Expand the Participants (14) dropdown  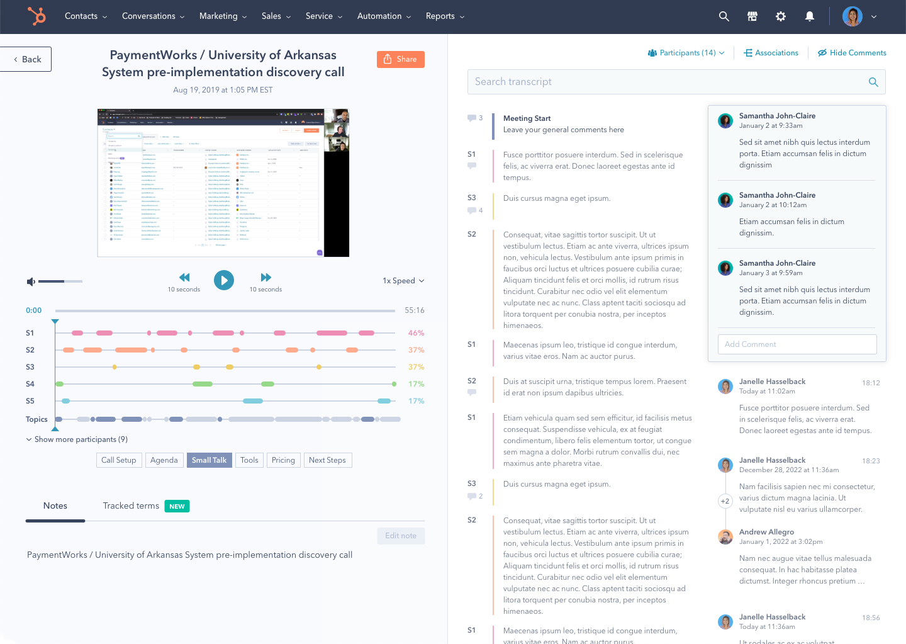[686, 53]
